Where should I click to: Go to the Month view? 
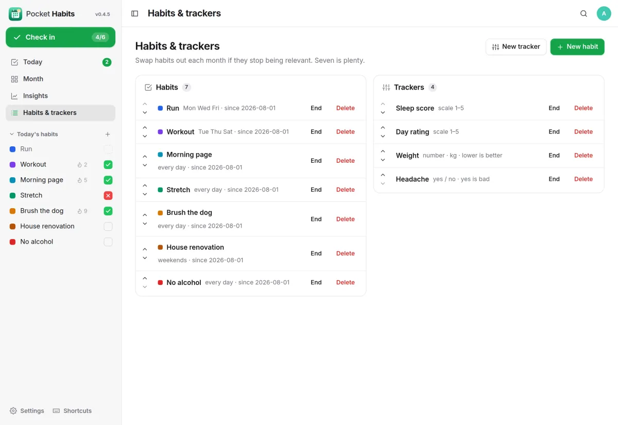pos(61,79)
